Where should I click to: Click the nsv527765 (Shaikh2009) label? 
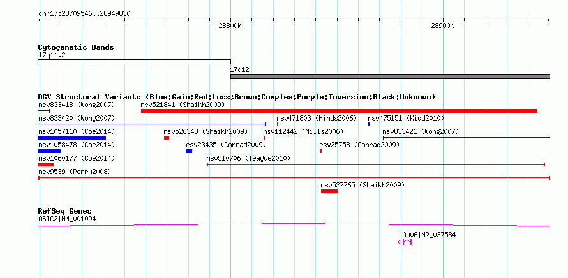tap(362, 185)
